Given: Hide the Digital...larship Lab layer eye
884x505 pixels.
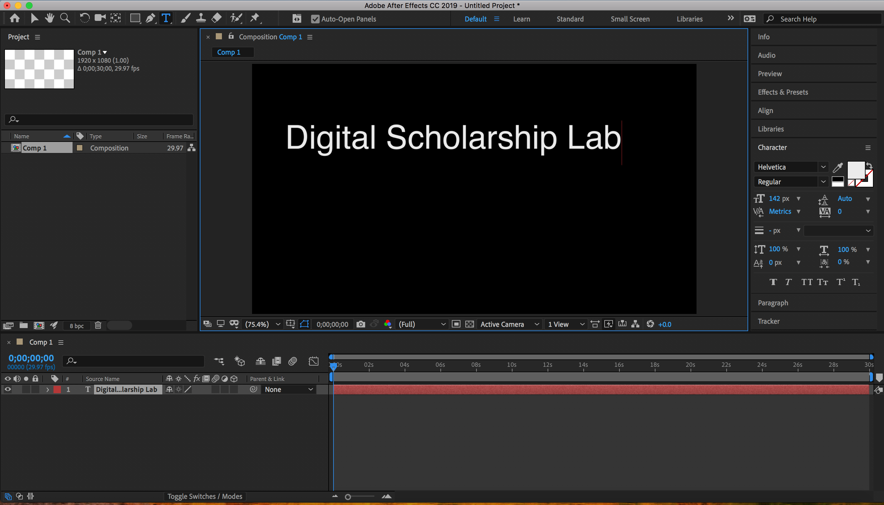Looking at the screenshot, I should coord(8,390).
